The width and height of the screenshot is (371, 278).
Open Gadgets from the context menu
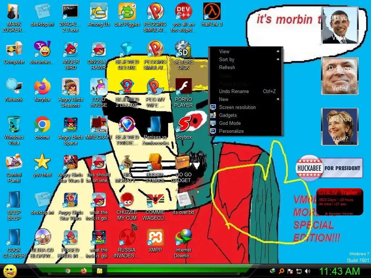246,115
